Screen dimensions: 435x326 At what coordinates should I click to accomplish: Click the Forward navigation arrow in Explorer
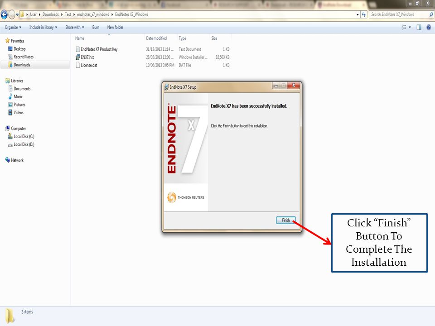12,14
